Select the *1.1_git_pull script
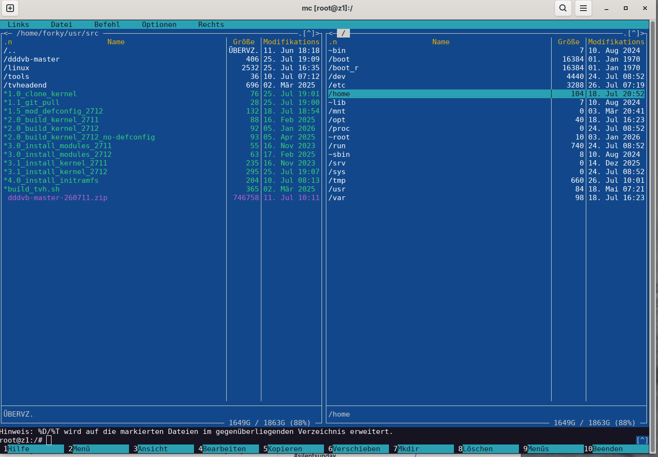The height and width of the screenshot is (457, 658). (x=162, y=102)
